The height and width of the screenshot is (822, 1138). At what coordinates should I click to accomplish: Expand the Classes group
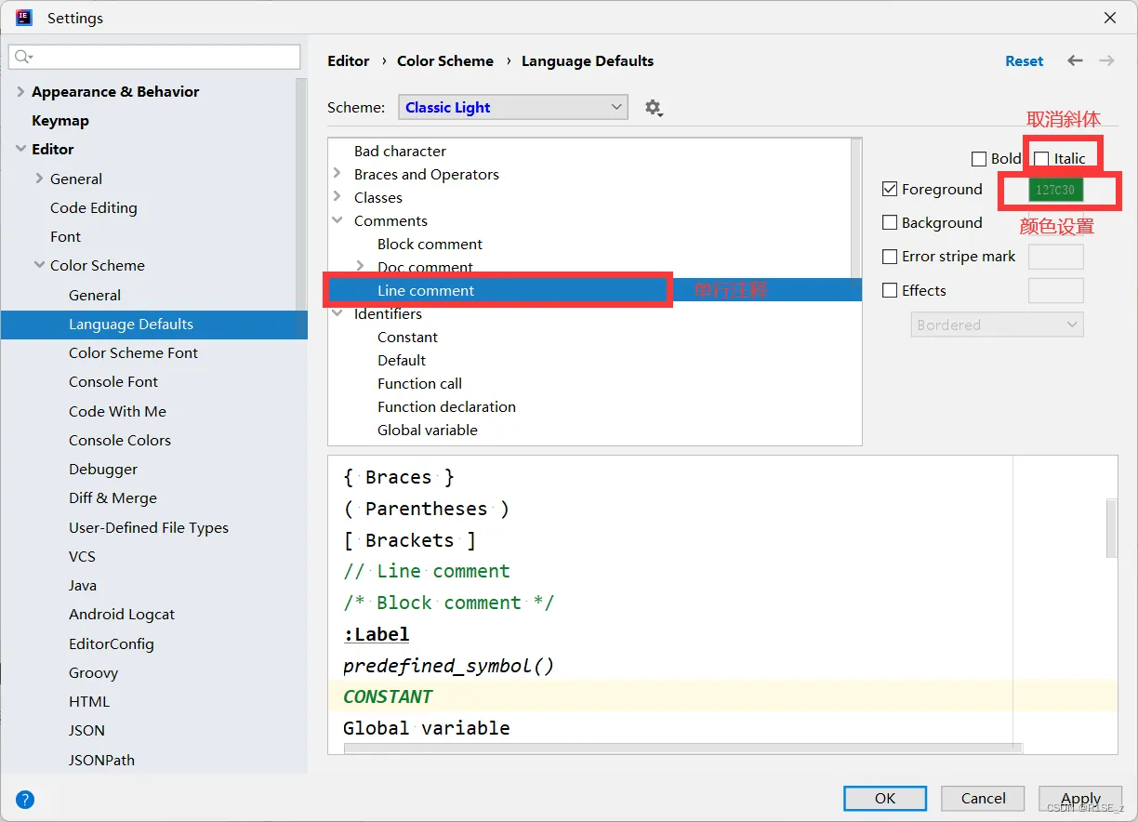pos(337,197)
